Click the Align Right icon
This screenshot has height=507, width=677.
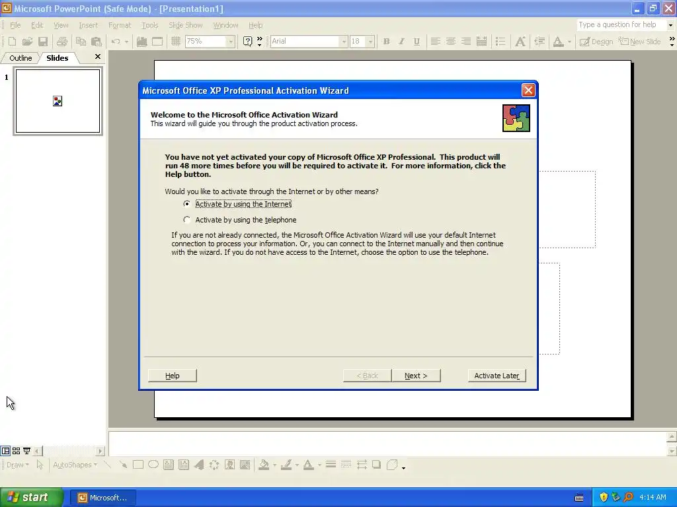[x=466, y=42]
